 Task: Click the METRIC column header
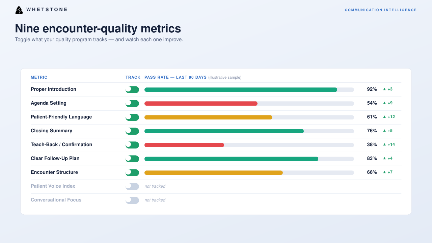(39, 77)
